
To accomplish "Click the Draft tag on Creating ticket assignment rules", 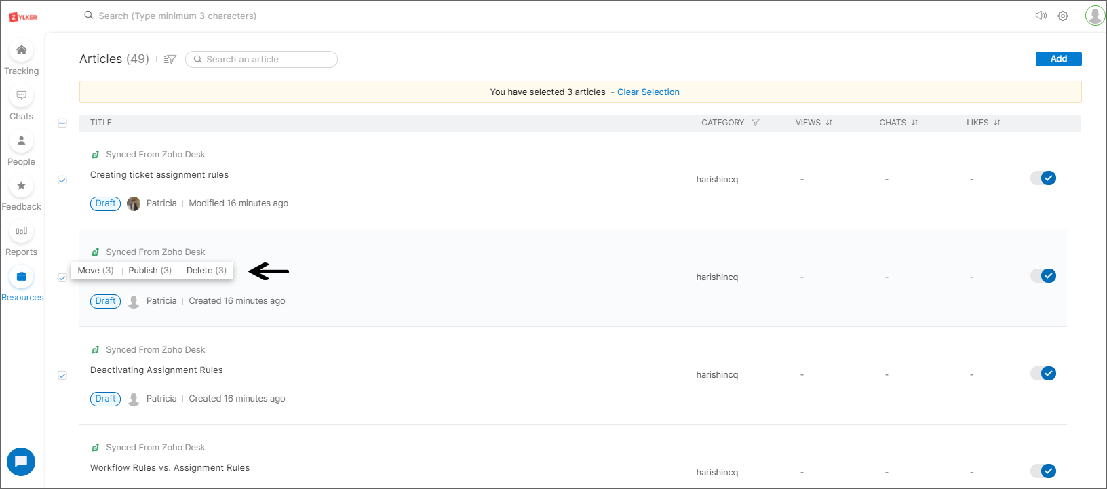I will click(105, 203).
